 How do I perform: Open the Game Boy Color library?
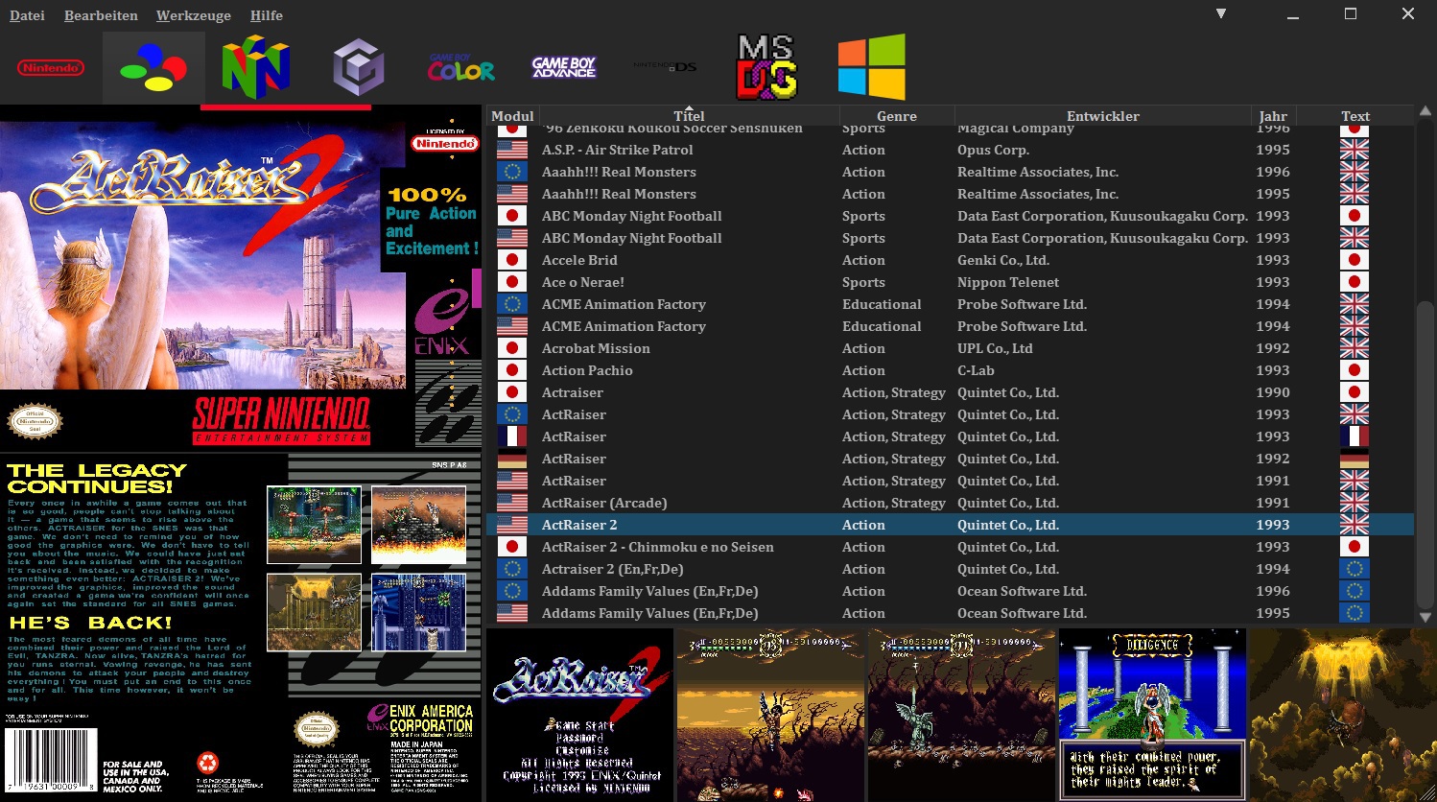pyautogui.click(x=461, y=67)
